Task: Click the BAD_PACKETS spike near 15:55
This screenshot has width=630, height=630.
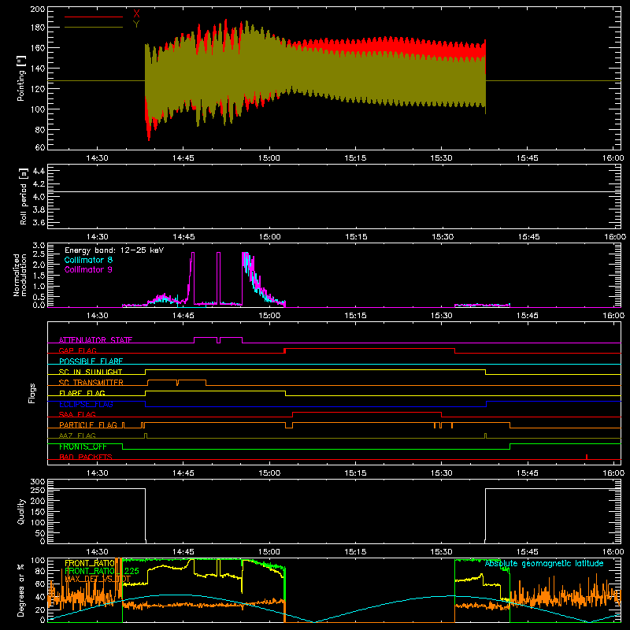Action: pyautogui.click(x=587, y=457)
